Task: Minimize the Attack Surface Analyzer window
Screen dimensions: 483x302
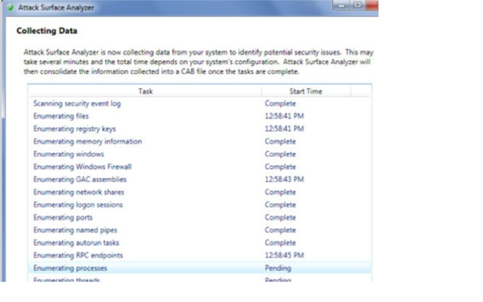Action: tap(342, 6)
